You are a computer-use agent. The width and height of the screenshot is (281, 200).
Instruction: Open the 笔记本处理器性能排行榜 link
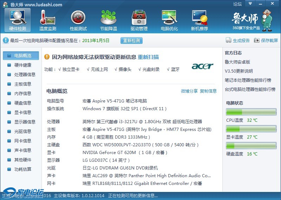pyautogui.click(x=248, y=80)
